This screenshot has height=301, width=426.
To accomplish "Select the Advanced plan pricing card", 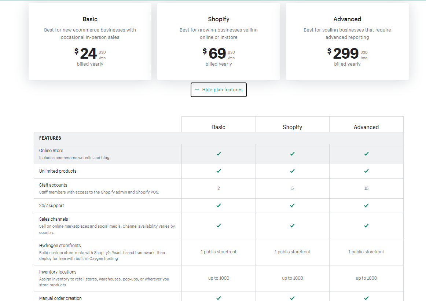I will click(x=347, y=41).
